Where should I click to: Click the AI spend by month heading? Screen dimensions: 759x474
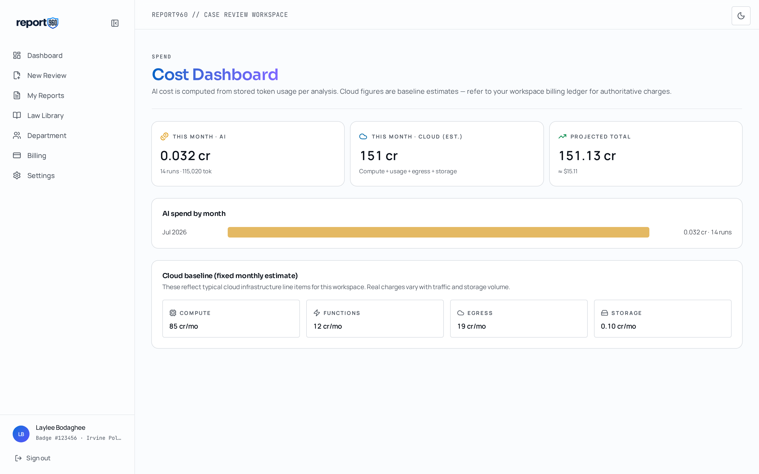tap(194, 214)
